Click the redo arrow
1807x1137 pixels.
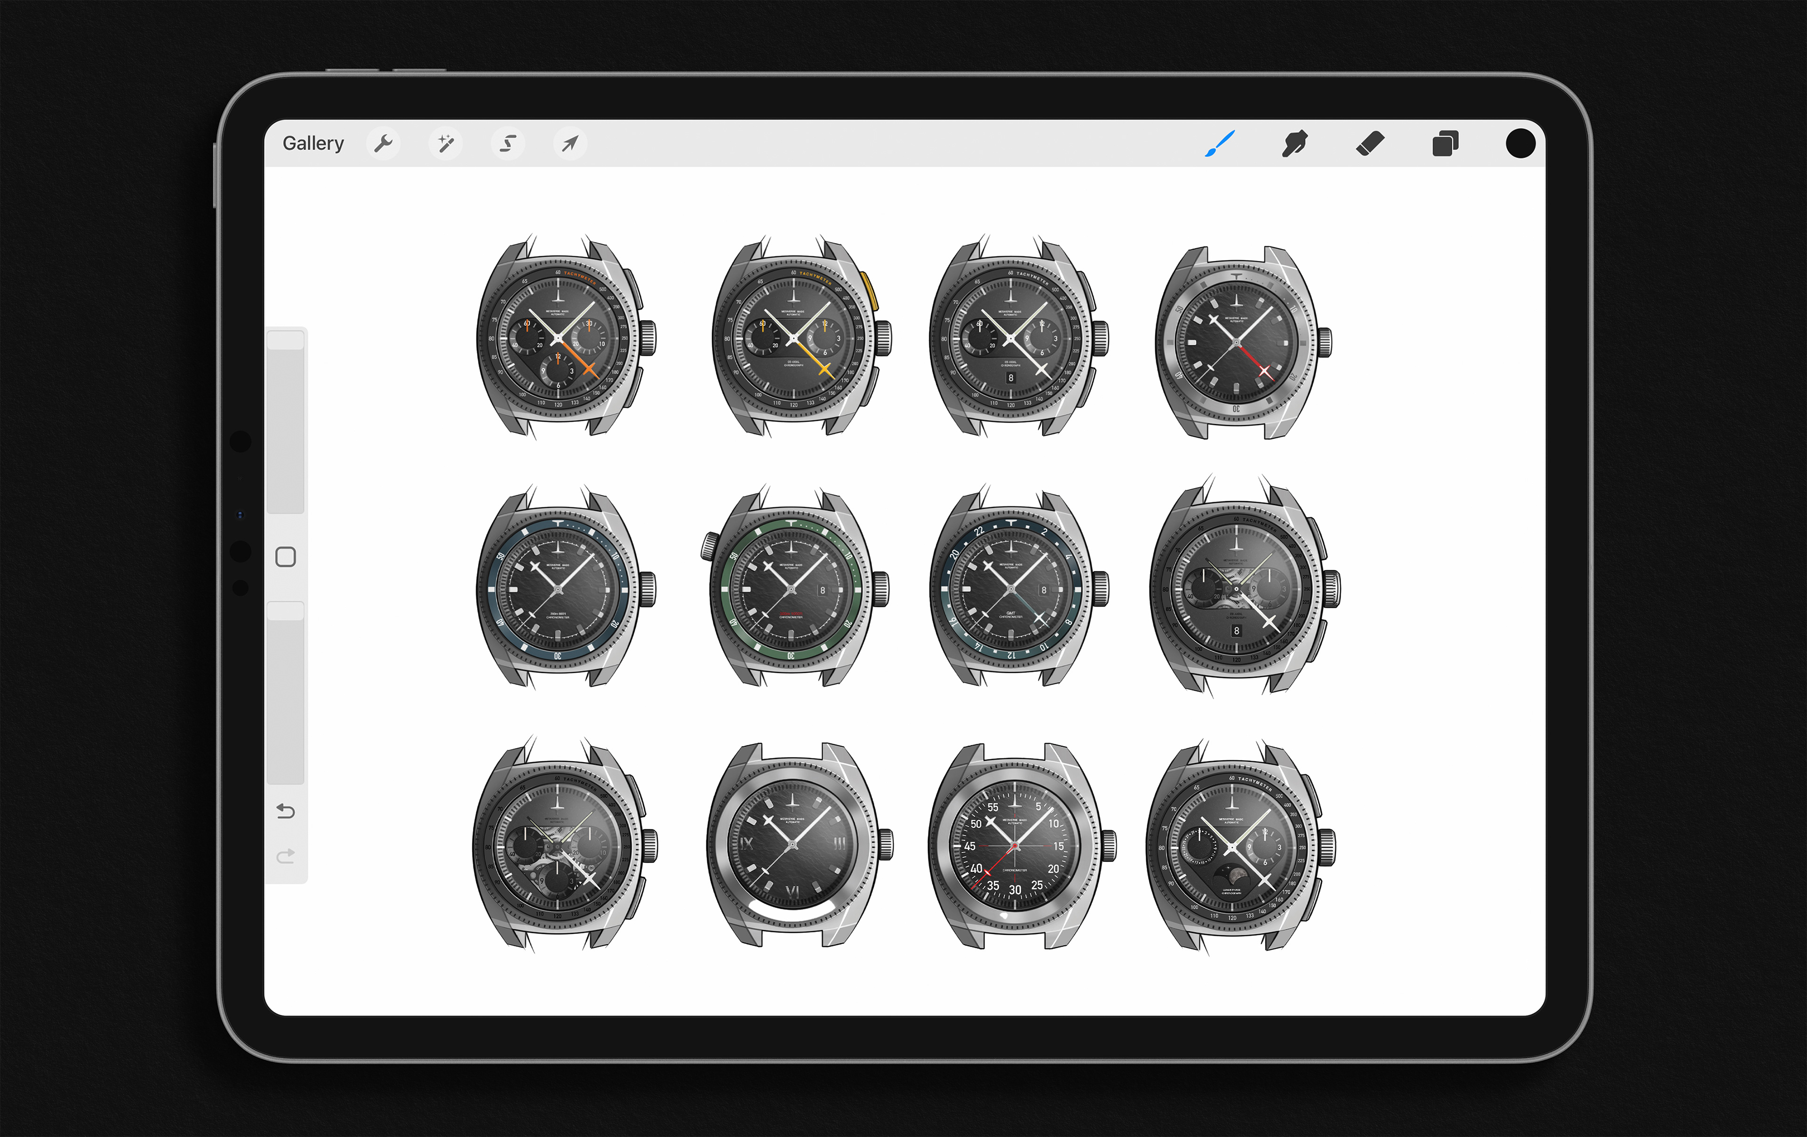(x=286, y=856)
